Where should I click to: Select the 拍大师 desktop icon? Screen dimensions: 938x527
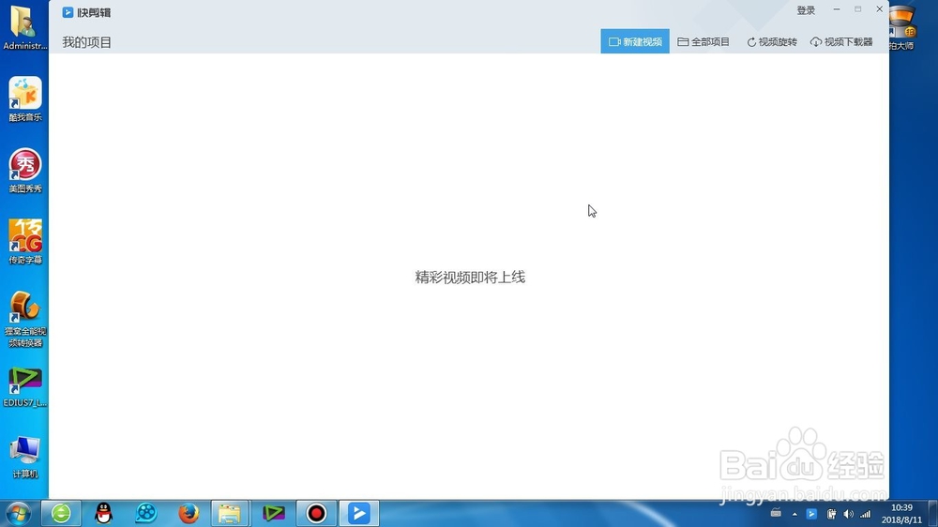click(x=902, y=27)
